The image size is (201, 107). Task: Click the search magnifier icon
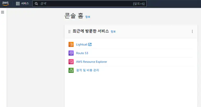click(36, 4)
